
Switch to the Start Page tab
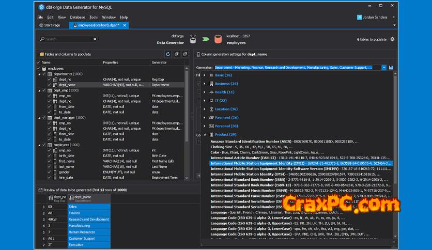tap(50, 25)
